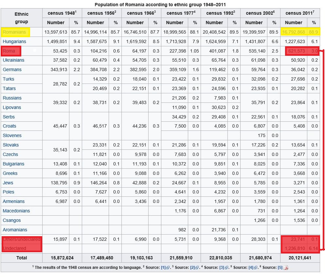The image size is (325, 277).
Task: Select the 'census 1977' column header
Action: (181, 13)
